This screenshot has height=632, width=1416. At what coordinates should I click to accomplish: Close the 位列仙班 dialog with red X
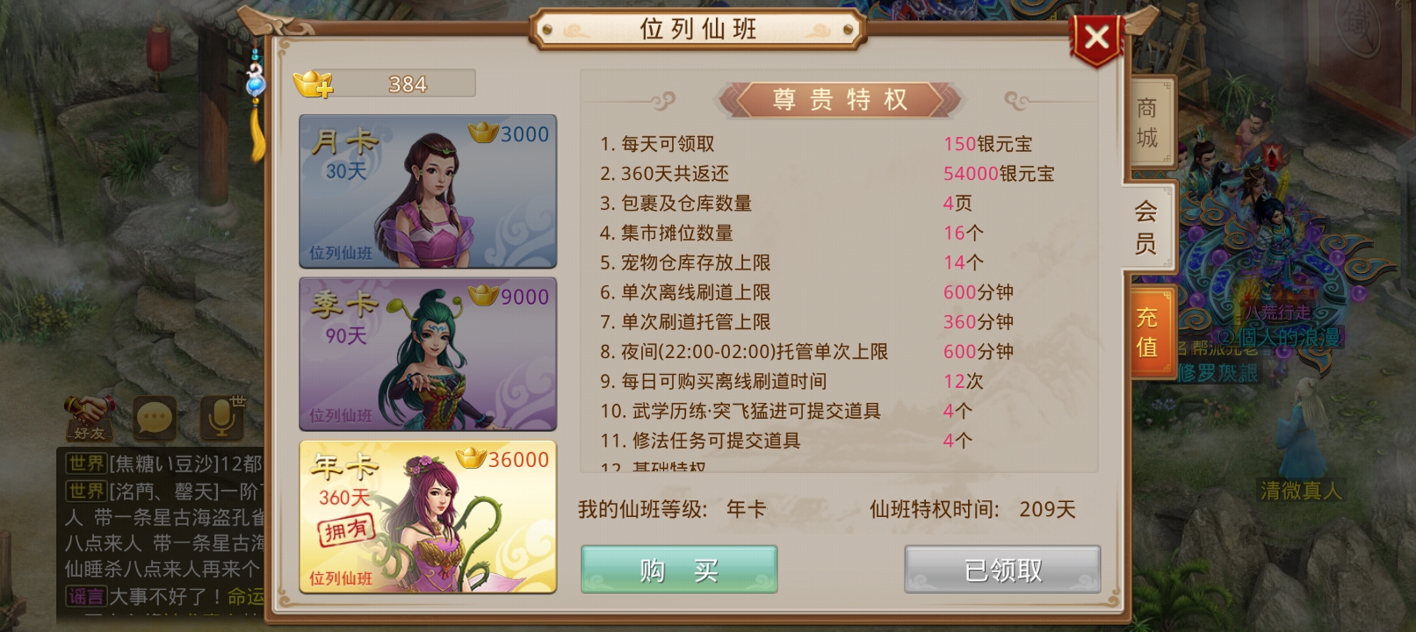click(x=1095, y=38)
